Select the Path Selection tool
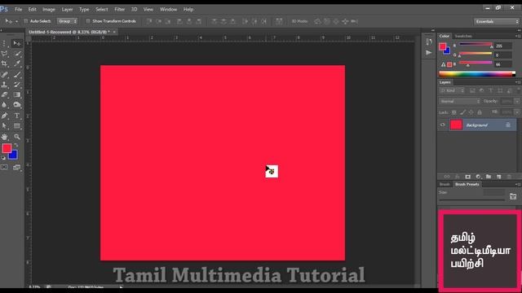This screenshot has width=522, height=293. click(x=5, y=126)
